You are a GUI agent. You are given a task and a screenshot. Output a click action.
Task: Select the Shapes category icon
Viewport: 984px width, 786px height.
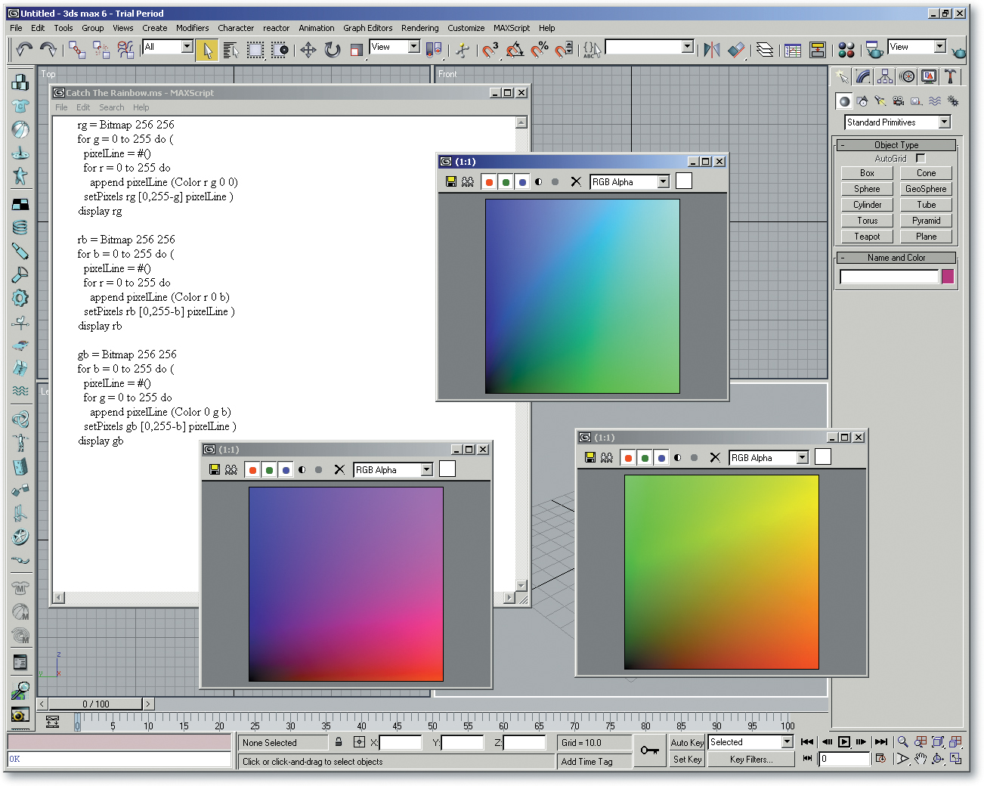tap(862, 101)
